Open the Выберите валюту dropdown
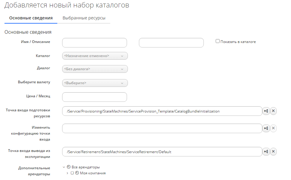The image size is (291, 180). [95, 83]
